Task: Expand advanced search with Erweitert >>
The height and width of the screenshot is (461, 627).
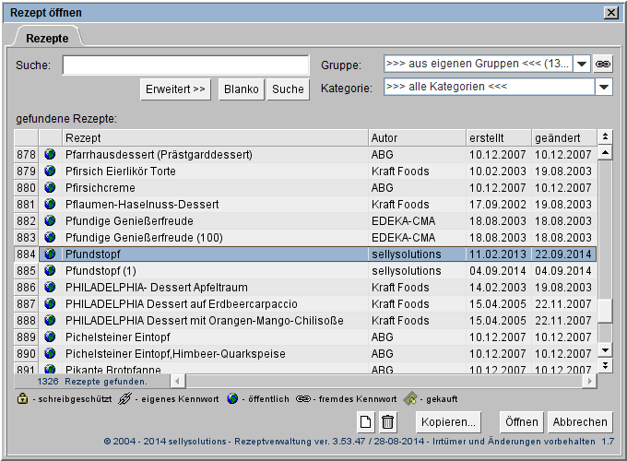Action: point(175,89)
